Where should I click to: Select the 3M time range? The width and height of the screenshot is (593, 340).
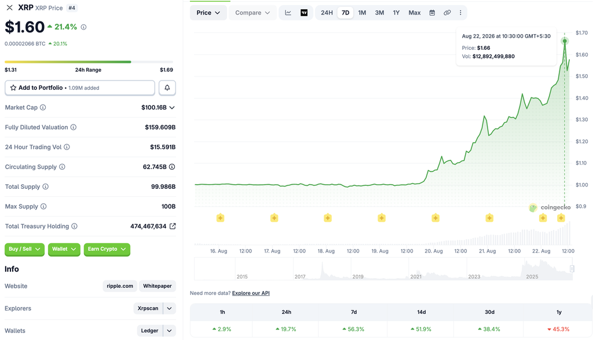379,13
